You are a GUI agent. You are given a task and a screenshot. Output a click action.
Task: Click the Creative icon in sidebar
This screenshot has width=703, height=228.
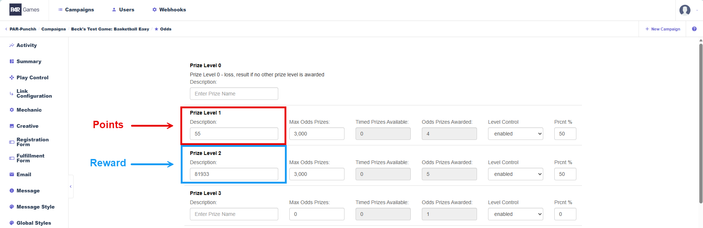click(12, 126)
